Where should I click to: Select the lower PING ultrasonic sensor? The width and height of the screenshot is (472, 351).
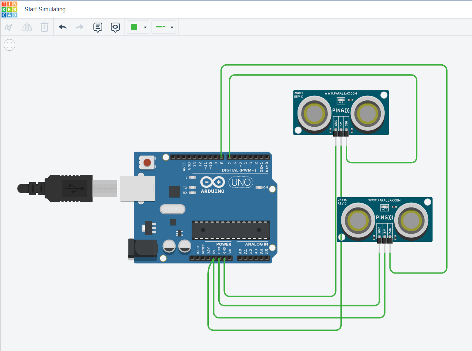(385, 220)
